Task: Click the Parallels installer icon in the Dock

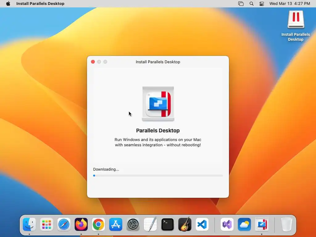Action: (262, 224)
